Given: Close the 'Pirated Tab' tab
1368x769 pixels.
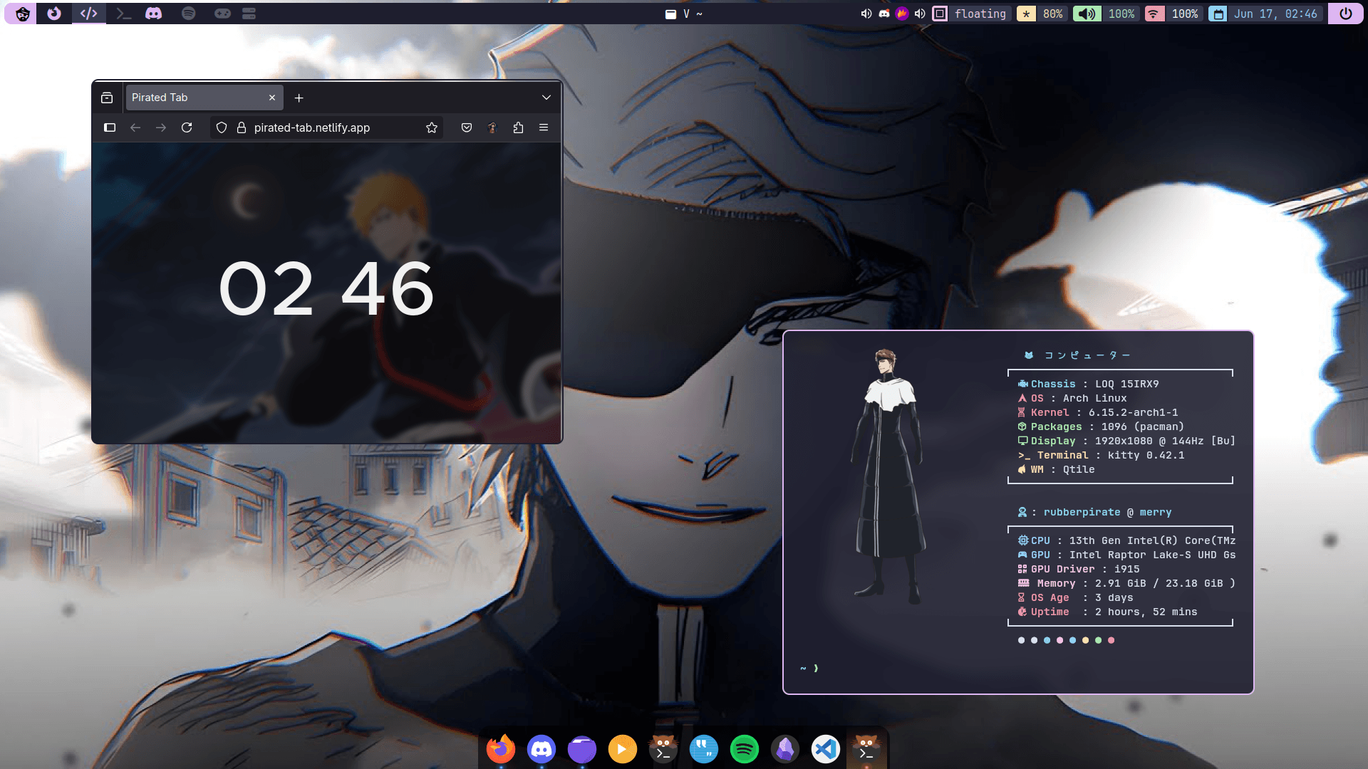Looking at the screenshot, I should [x=272, y=98].
